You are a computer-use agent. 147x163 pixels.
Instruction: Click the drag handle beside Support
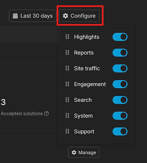[67, 131]
